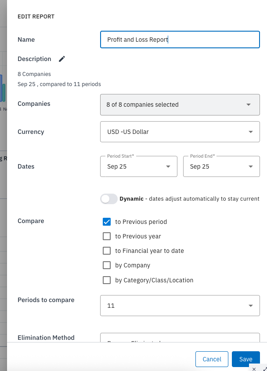
Task: Click the small X icon at bottom-right corner
Action: pyautogui.click(x=254, y=369)
